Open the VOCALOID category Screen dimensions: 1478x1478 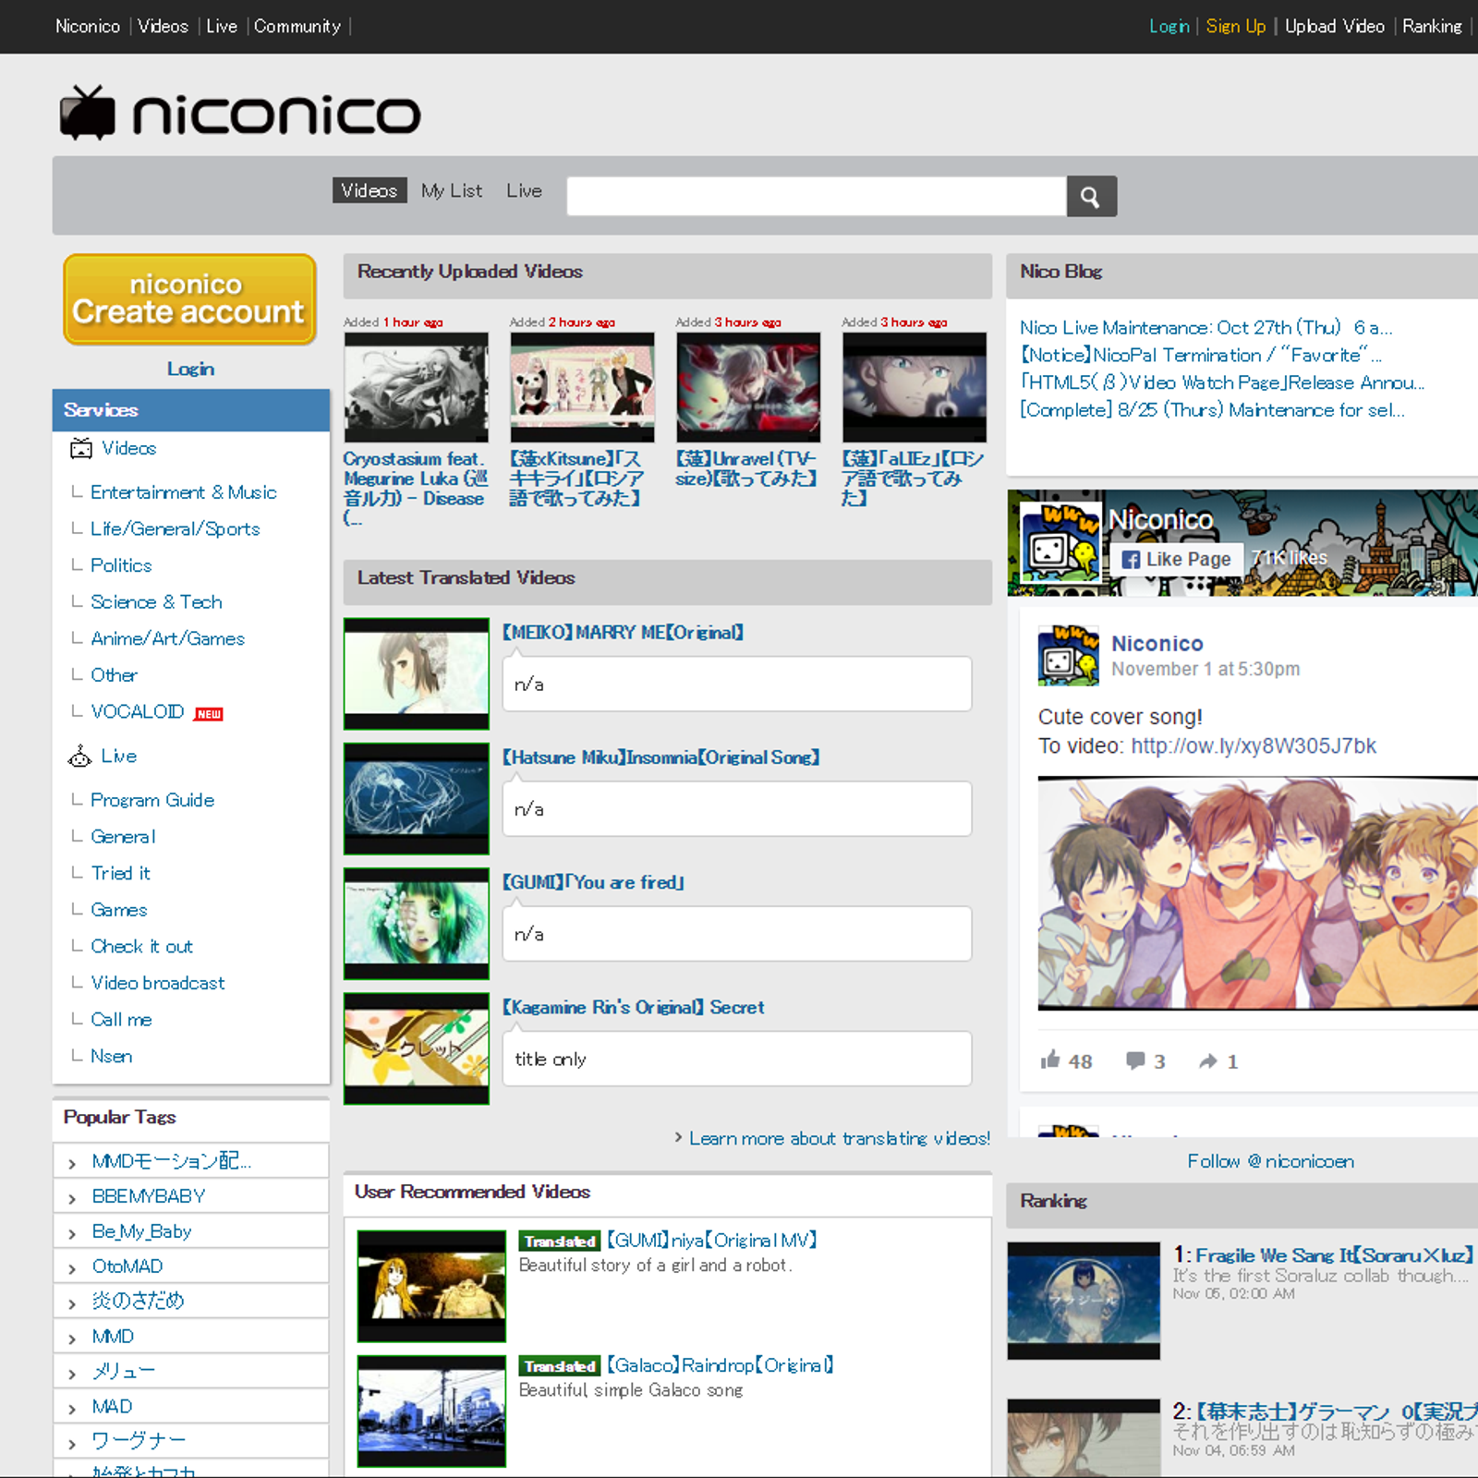pyautogui.click(x=138, y=712)
